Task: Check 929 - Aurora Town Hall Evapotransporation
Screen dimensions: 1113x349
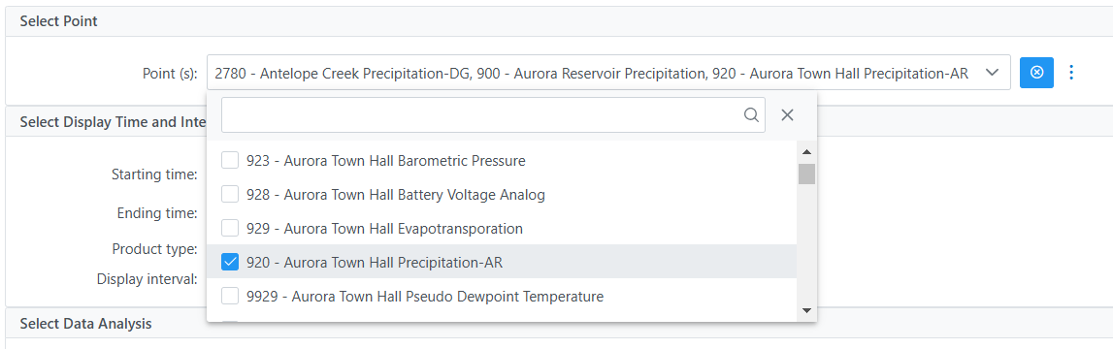Action: 230,229
